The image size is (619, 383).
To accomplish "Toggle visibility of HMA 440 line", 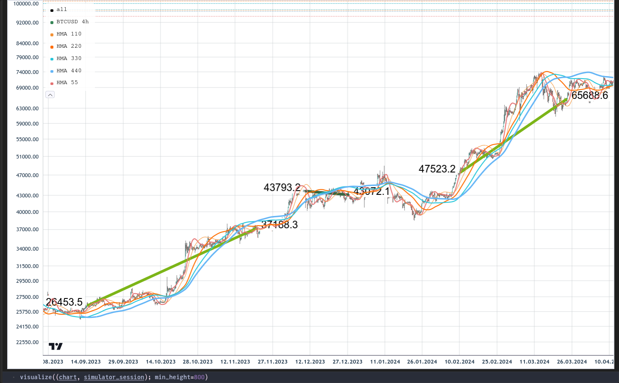I will tap(66, 71).
